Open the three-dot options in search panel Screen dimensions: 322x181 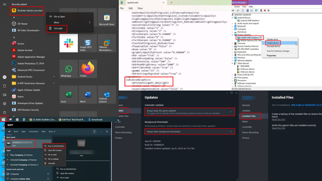[101, 131]
